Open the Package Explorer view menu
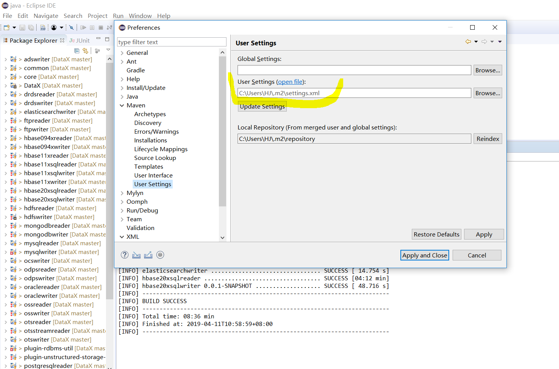 (108, 50)
